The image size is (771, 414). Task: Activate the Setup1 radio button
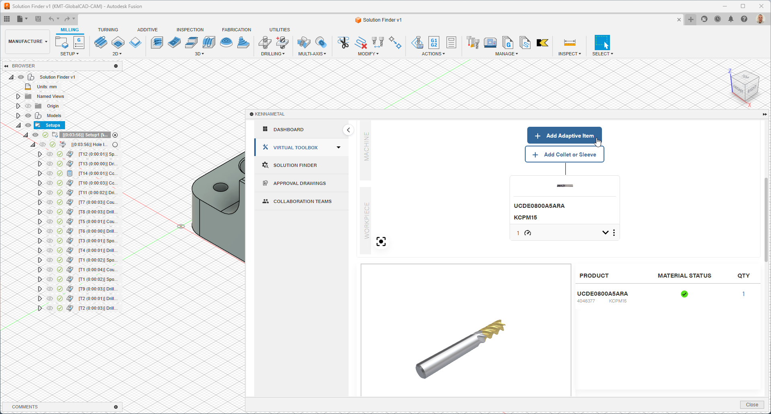click(x=115, y=135)
